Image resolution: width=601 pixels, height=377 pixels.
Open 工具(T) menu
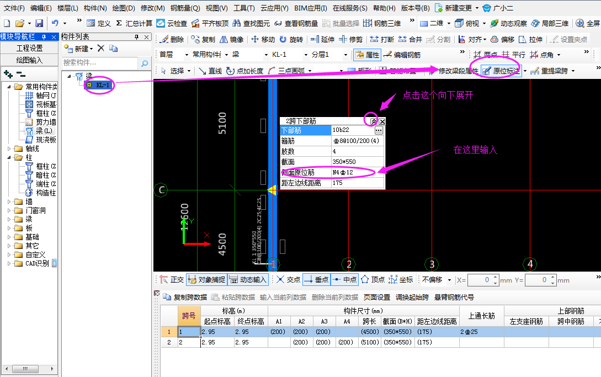click(244, 8)
